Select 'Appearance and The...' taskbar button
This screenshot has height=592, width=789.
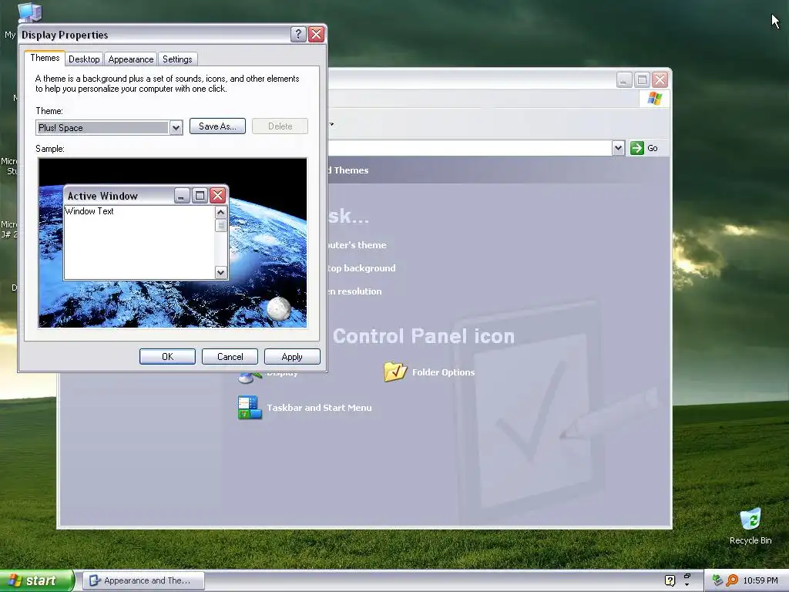[143, 580]
